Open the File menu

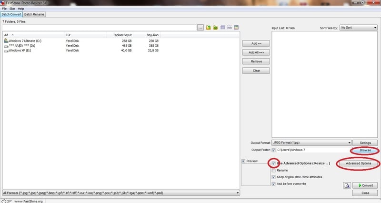[4, 9]
